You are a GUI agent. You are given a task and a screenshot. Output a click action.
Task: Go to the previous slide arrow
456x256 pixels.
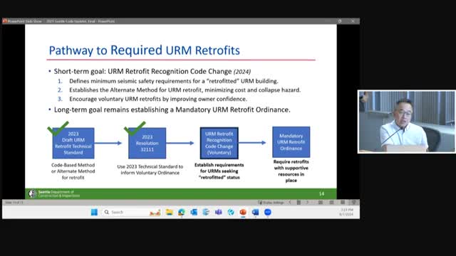coord(290,203)
